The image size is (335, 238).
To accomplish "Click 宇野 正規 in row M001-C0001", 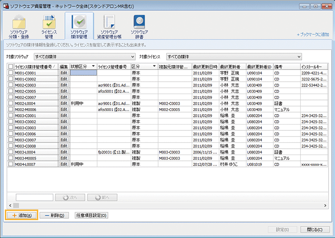I will [232, 73].
